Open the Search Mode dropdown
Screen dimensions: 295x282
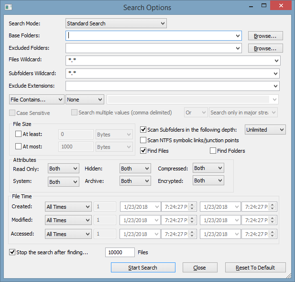(x=116, y=23)
